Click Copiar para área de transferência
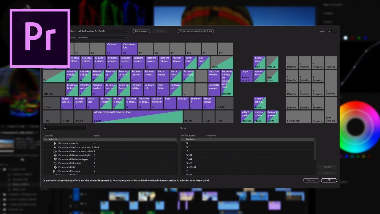The height and width of the screenshot is (214, 380). tap(196, 31)
